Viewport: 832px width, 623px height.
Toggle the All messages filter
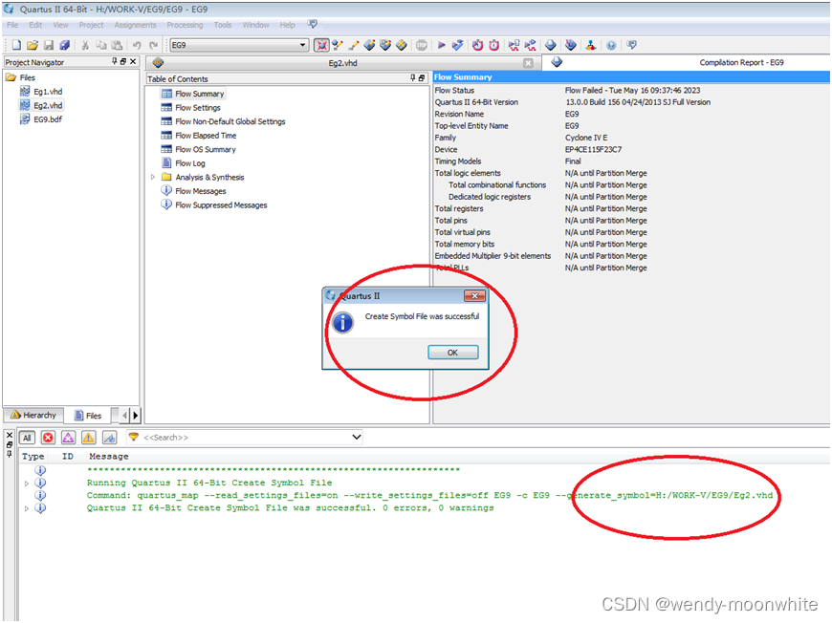click(x=27, y=438)
